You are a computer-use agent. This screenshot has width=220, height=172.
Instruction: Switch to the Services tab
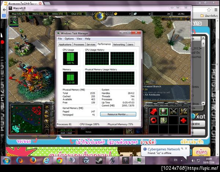pos(91,44)
